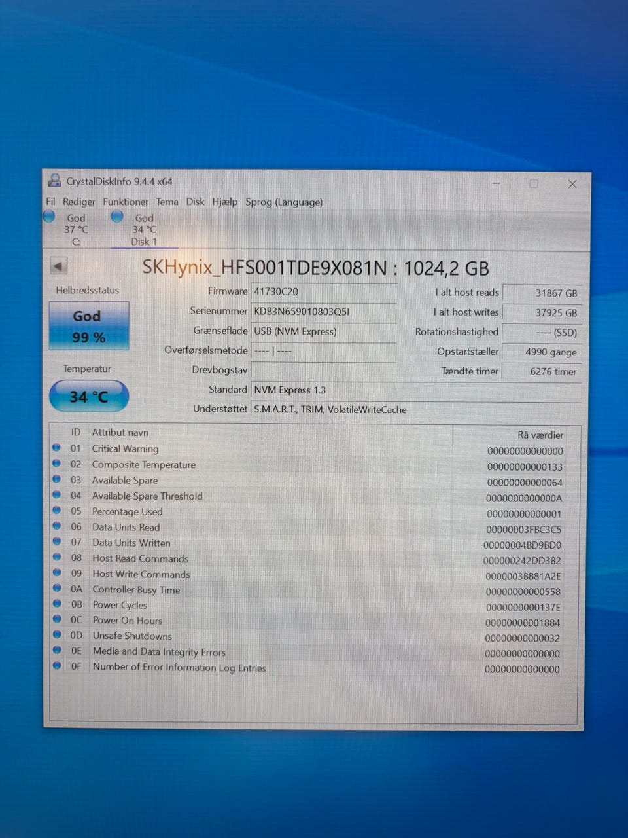Screen dimensions: 628x838
Task: Click the Firmware value field 41730C20
Action: (x=324, y=292)
